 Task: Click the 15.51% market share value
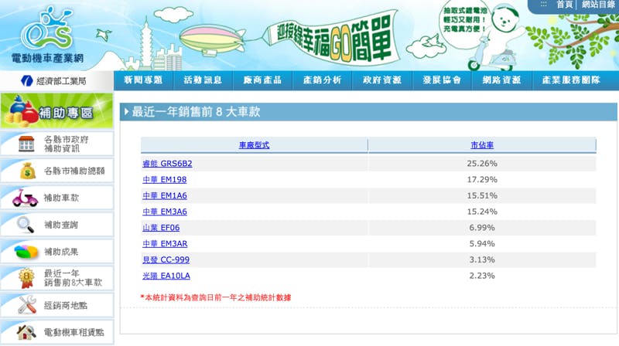click(482, 196)
